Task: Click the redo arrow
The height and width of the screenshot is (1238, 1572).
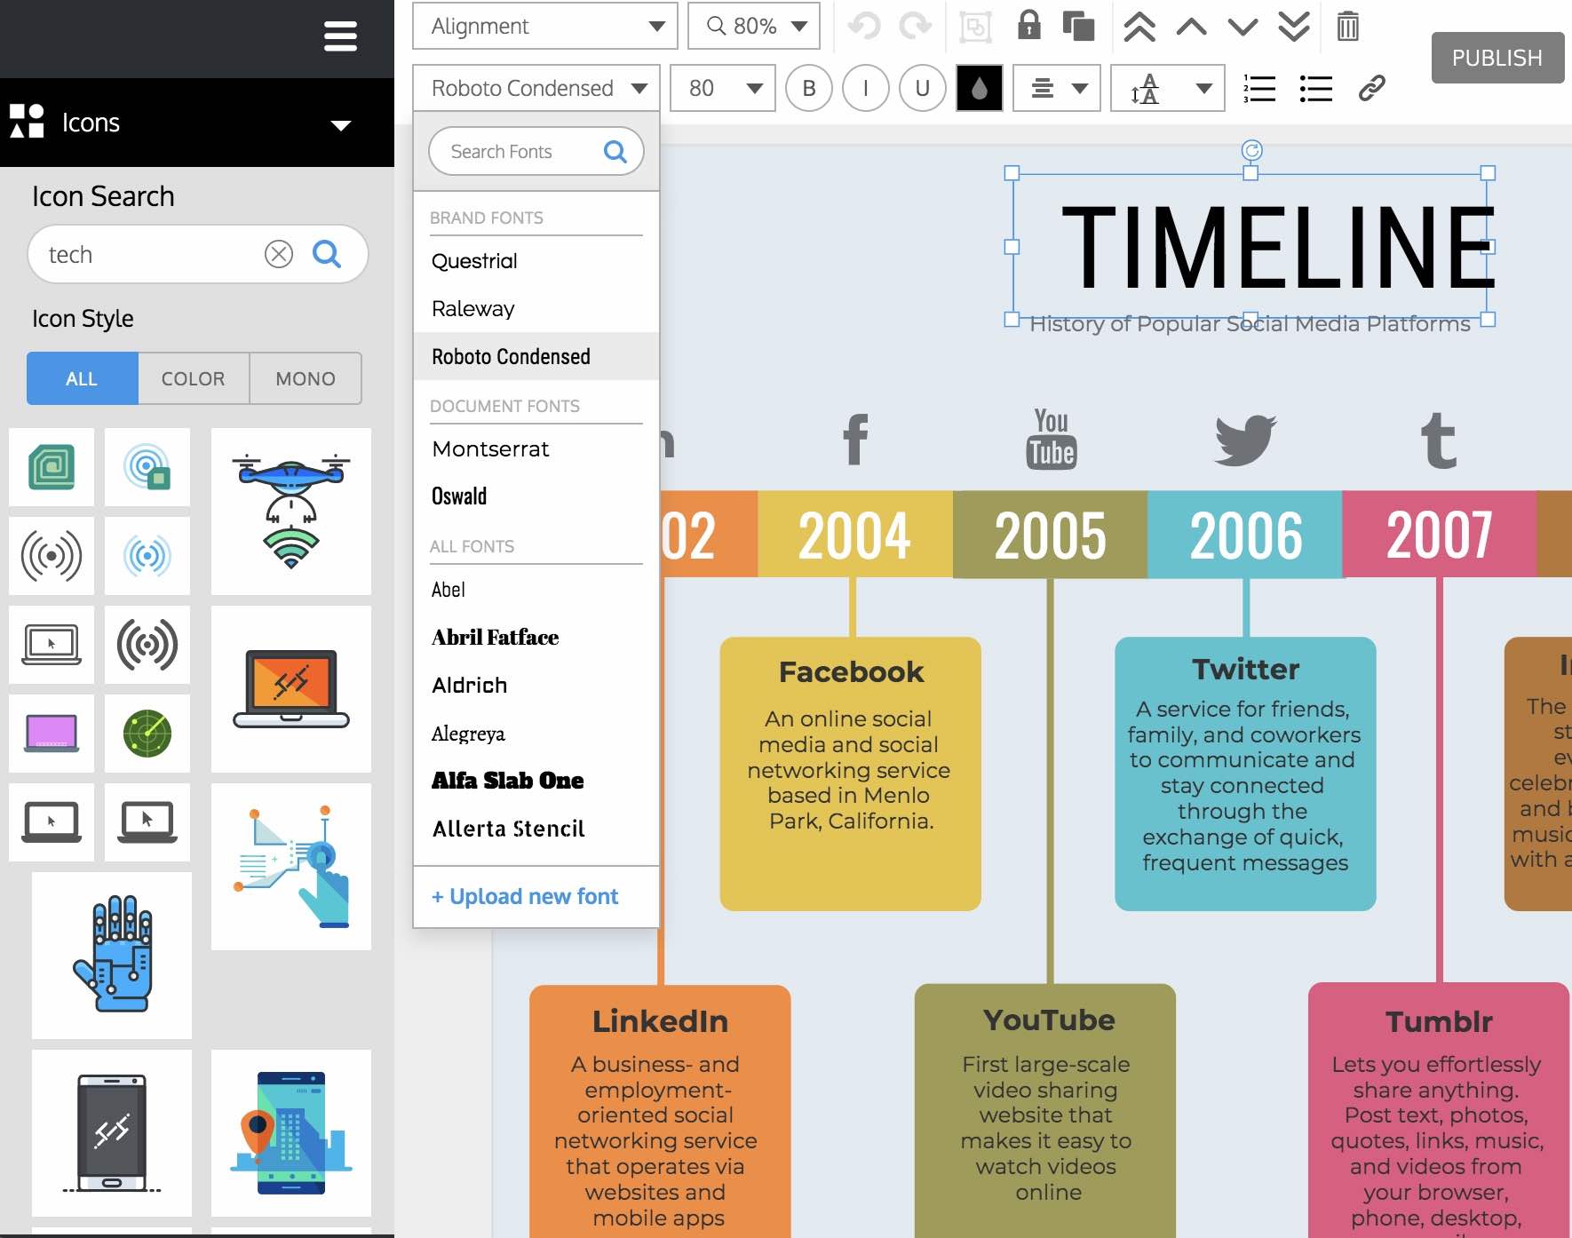Action: 915,26
